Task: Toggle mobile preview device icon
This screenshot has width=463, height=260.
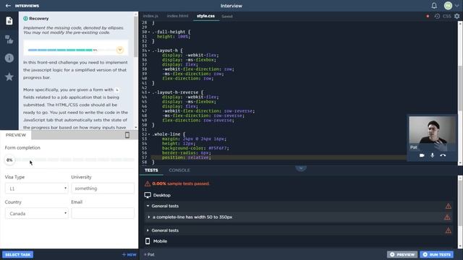Action: (x=127, y=135)
